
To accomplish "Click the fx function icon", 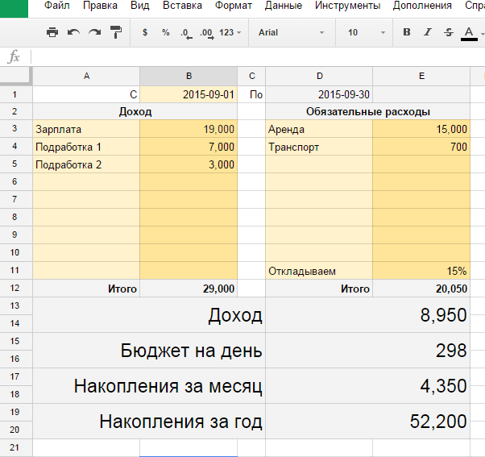I will pyautogui.click(x=15, y=57).
